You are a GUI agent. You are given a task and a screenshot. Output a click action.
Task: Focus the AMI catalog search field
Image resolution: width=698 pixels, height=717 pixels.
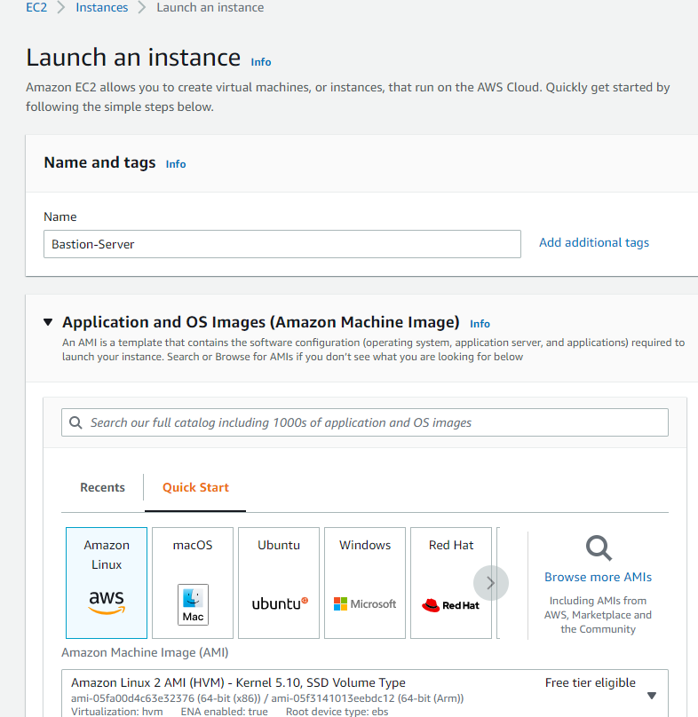(x=365, y=422)
